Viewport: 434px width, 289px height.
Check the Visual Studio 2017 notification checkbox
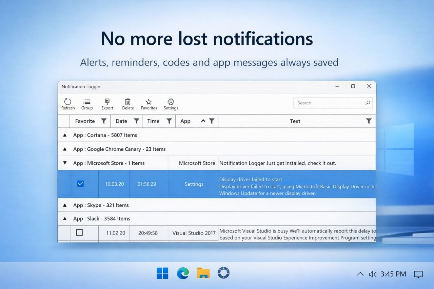(x=80, y=233)
